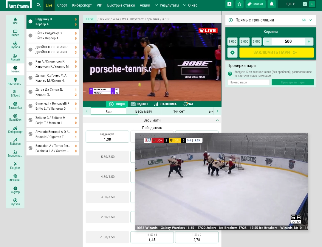Open notifications bell
The height and width of the screenshot is (247, 322).
tap(271, 4)
